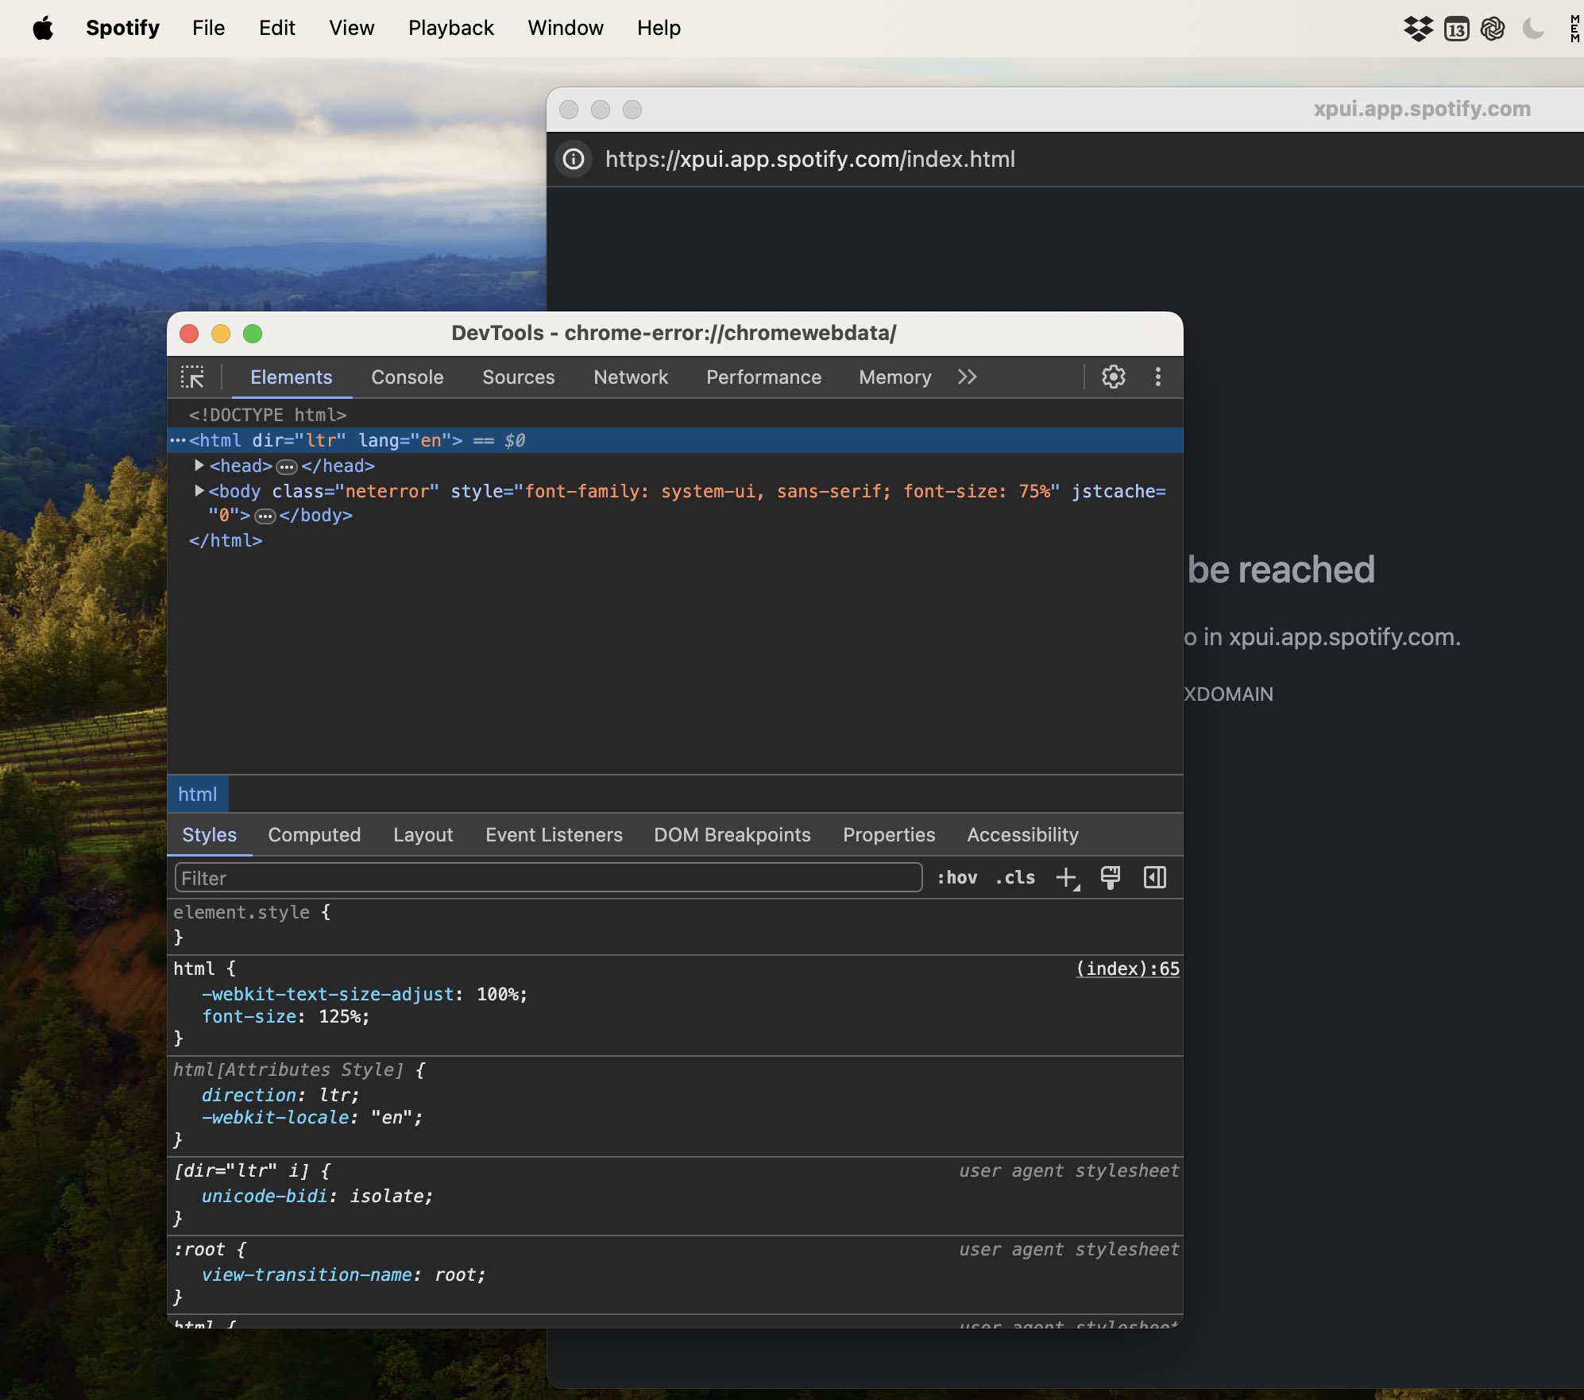Open the Playback menu
This screenshot has height=1400, width=1584.
click(x=450, y=29)
